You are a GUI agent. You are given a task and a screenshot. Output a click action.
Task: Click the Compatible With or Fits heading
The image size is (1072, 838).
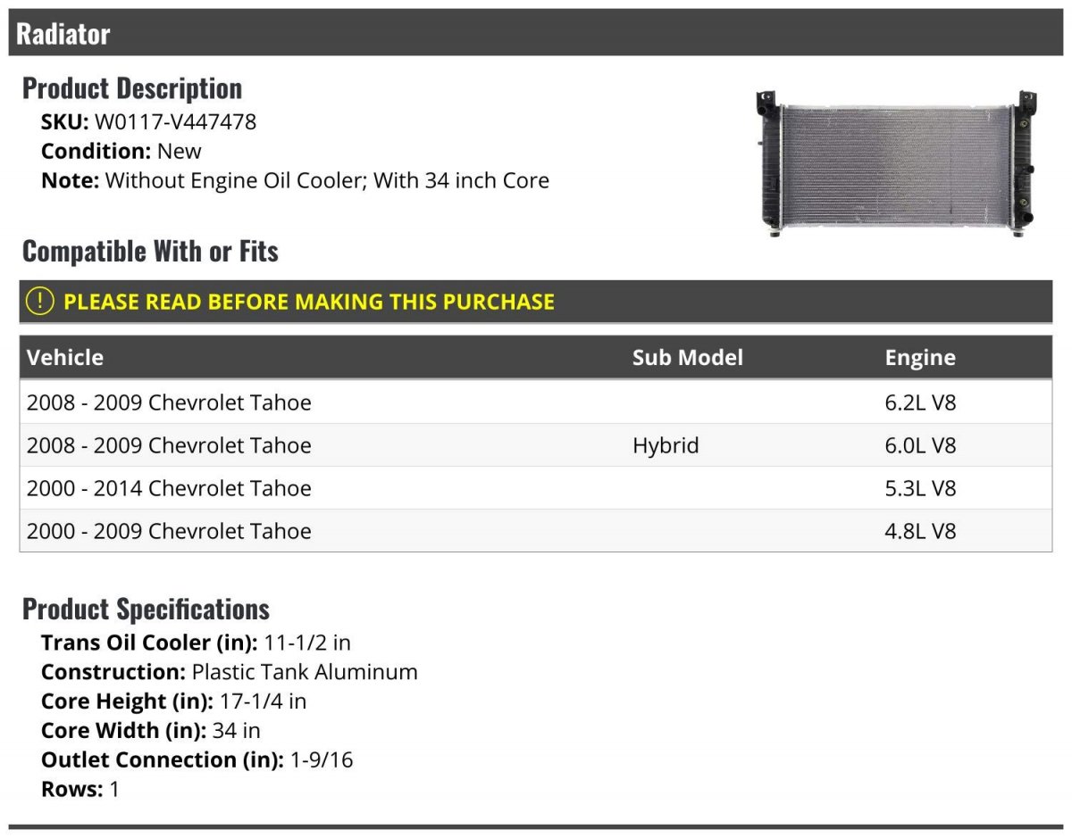[150, 251]
